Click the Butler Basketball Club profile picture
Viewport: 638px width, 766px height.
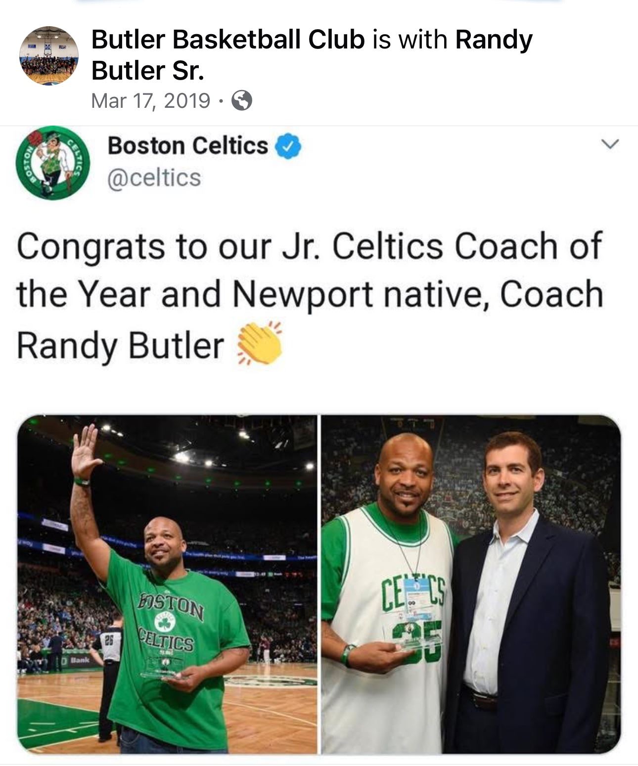point(49,55)
